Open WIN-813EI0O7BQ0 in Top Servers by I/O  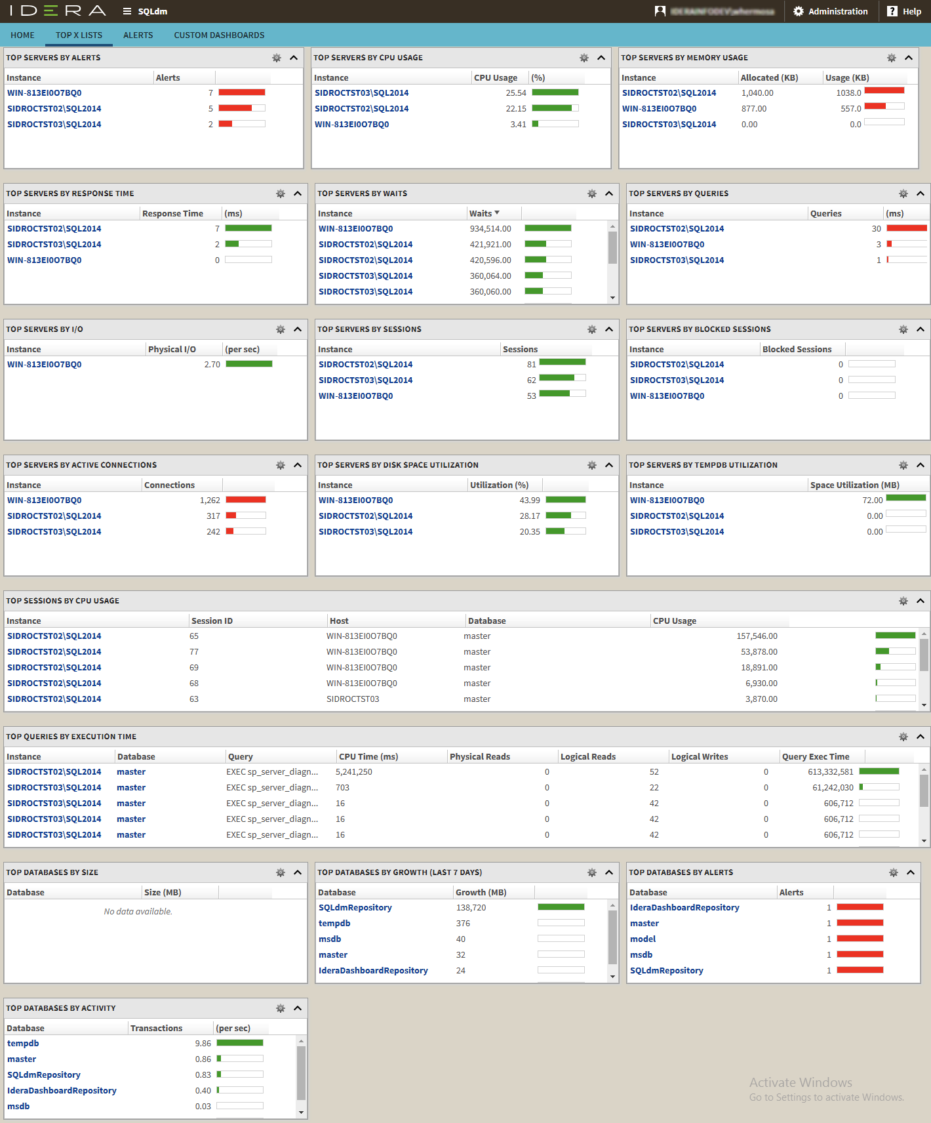pyautogui.click(x=45, y=365)
